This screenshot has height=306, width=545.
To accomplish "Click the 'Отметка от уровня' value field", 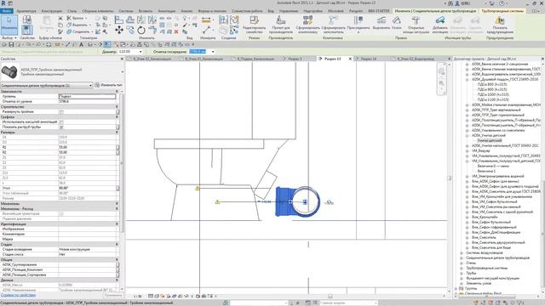I will pos(87,102).
